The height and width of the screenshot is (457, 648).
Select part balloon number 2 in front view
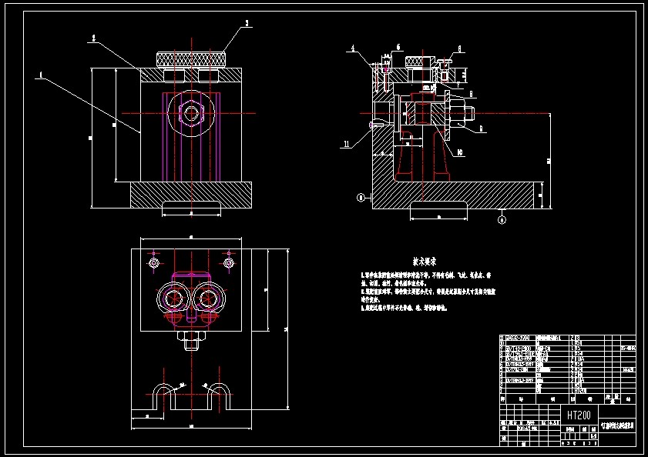[x=94, y=38]
